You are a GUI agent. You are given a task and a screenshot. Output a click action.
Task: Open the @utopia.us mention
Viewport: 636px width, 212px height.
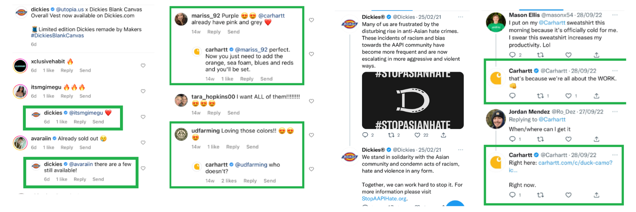tap(70, 9)
